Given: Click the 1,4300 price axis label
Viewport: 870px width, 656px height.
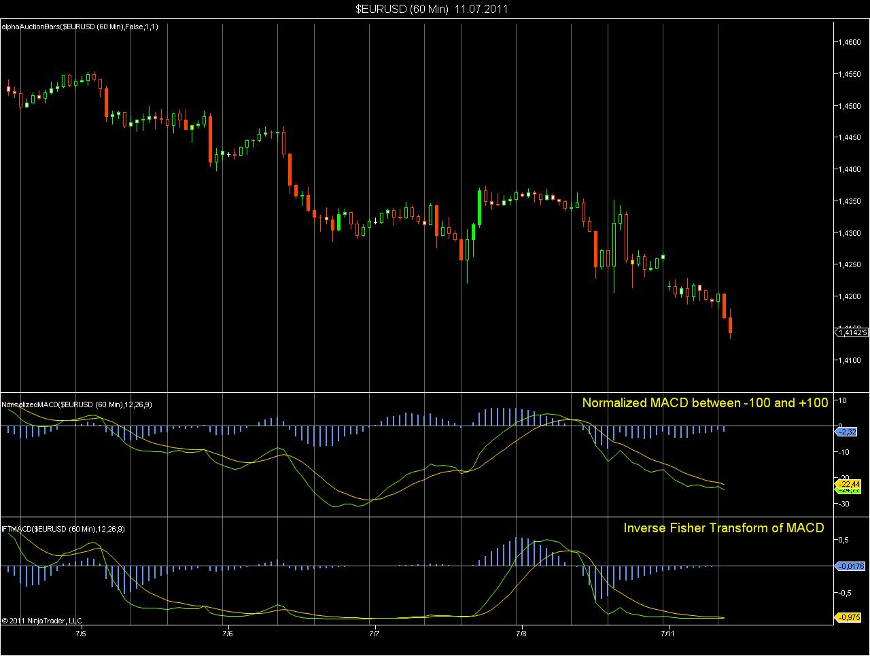Looking at the screenshot, I should (849, 233).
